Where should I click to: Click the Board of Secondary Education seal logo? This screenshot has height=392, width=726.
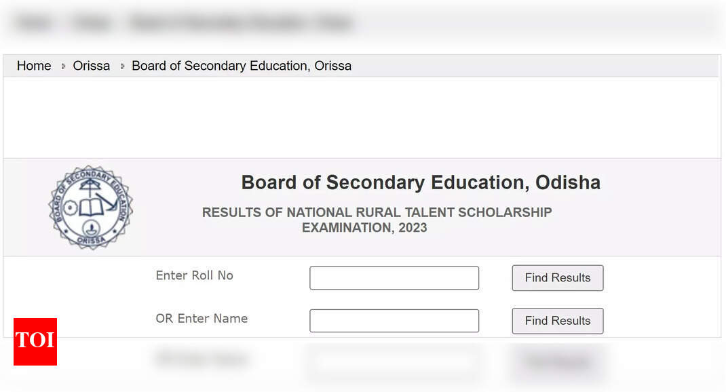tap(90, 208)
